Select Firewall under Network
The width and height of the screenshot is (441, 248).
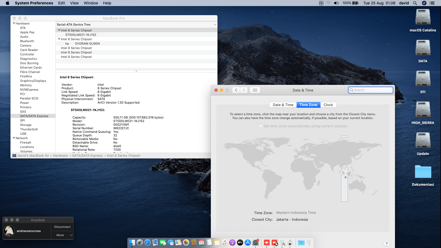(25, 142)
